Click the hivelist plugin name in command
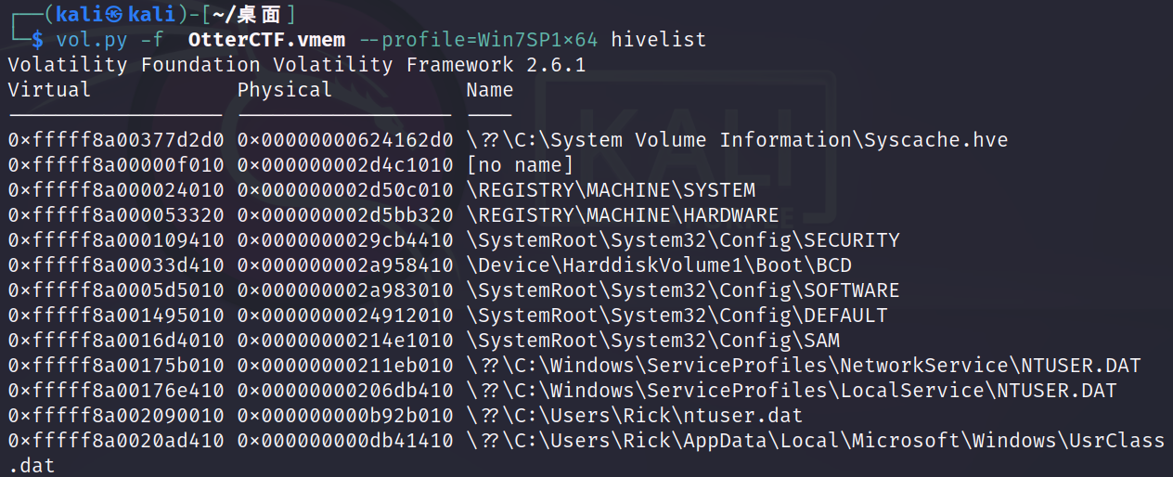 point(659,40)
